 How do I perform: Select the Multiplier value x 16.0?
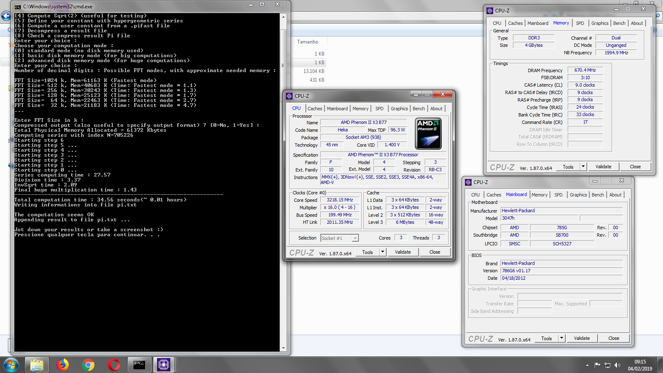point(340,208)
